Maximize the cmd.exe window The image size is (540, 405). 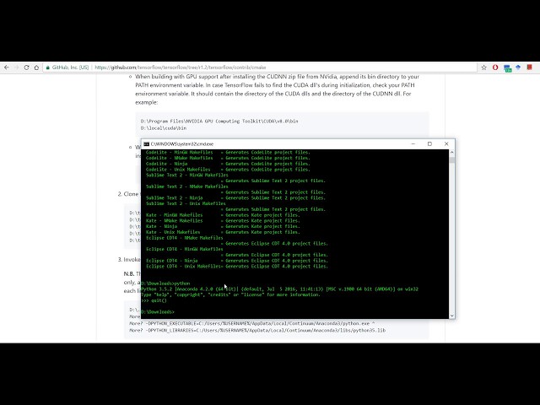(x=429, y=144)
